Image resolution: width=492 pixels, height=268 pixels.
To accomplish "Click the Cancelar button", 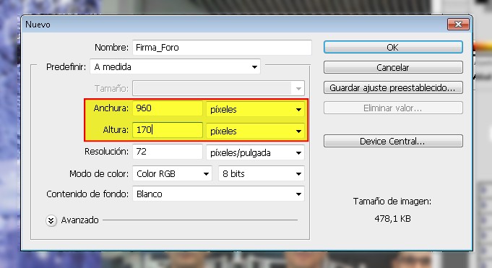I will click(x=393, y=67).
